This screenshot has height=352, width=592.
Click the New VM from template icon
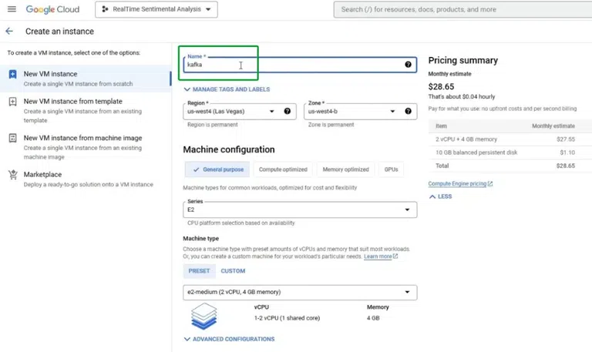click(12, 101)
